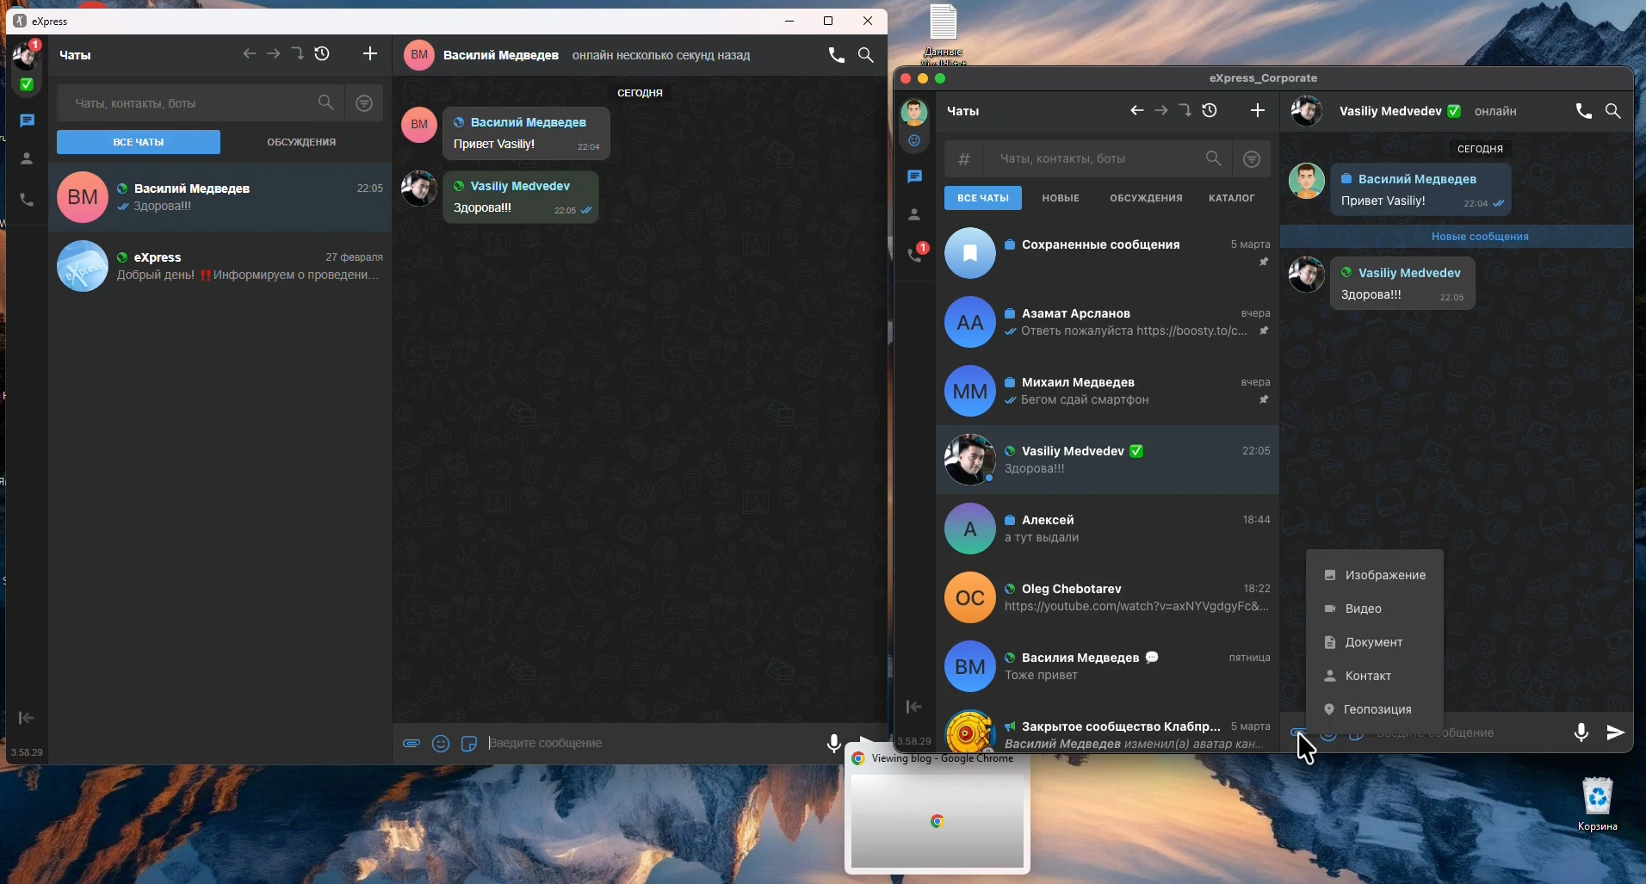1646x884 pixels.
Task: Collapse the left eXpress window sidebar
Action: (x=26, y=718)
